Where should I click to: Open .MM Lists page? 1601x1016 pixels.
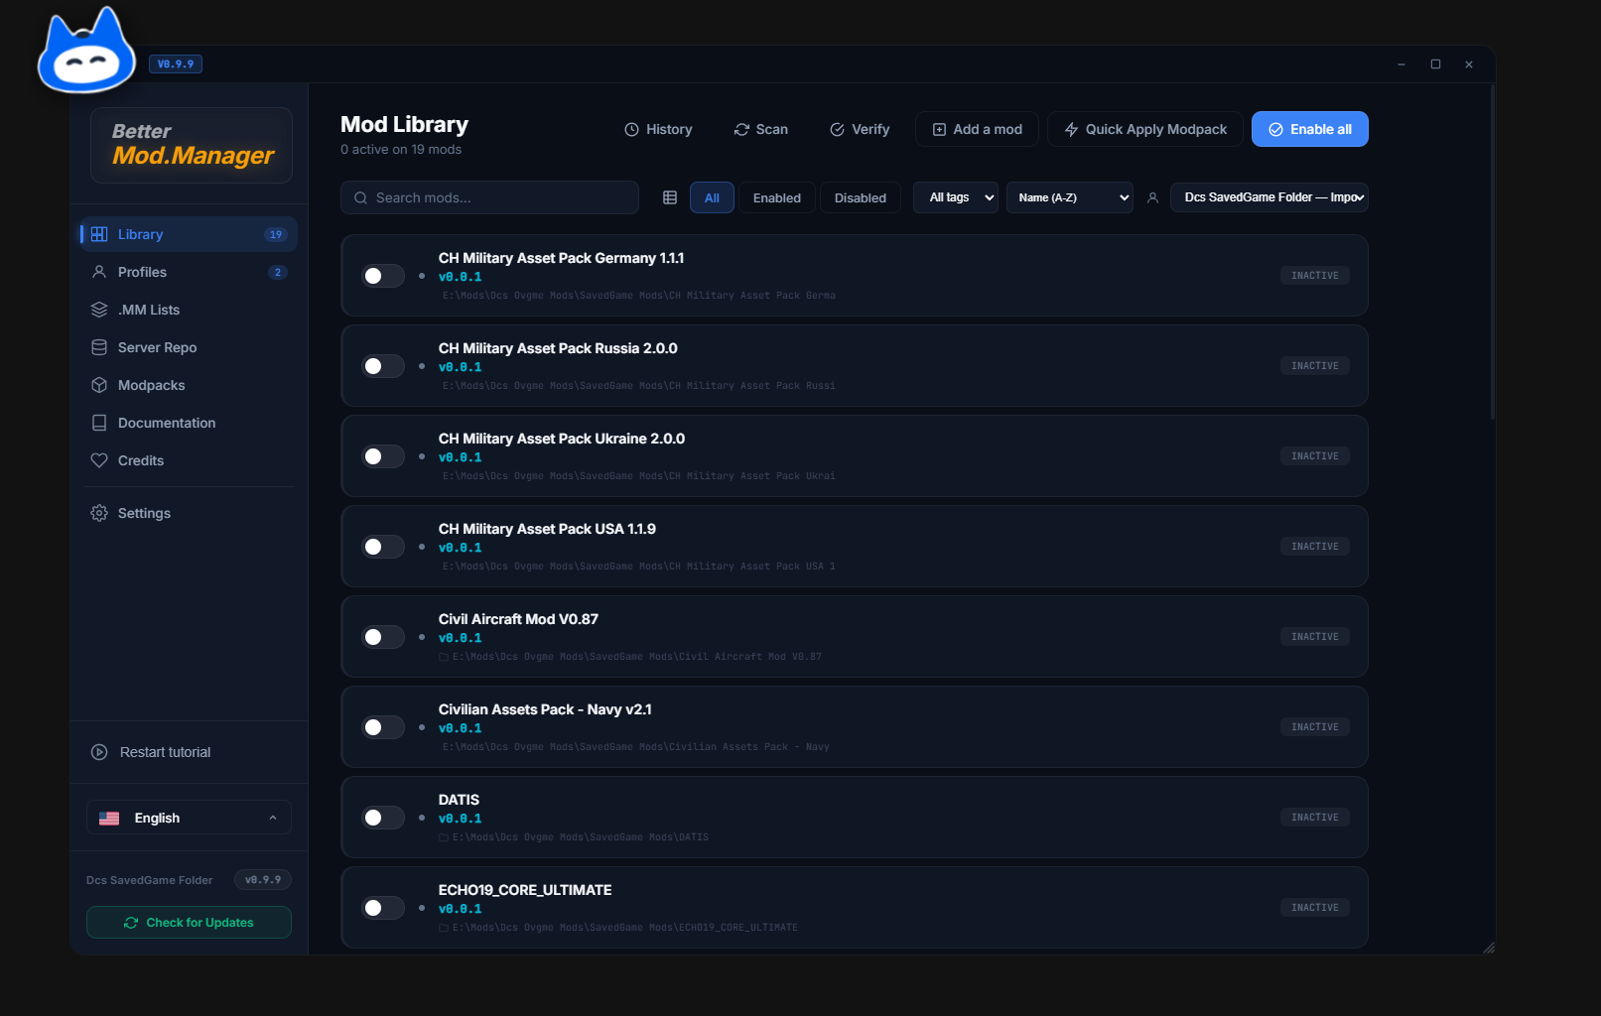189,310
